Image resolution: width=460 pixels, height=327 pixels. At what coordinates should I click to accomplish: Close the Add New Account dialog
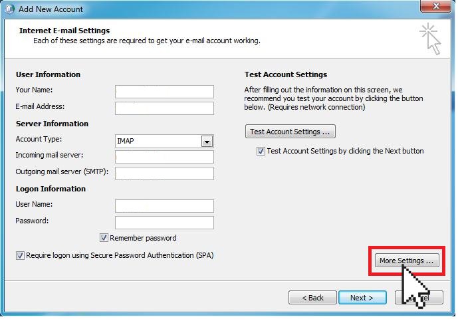click(x=435, y=6)
